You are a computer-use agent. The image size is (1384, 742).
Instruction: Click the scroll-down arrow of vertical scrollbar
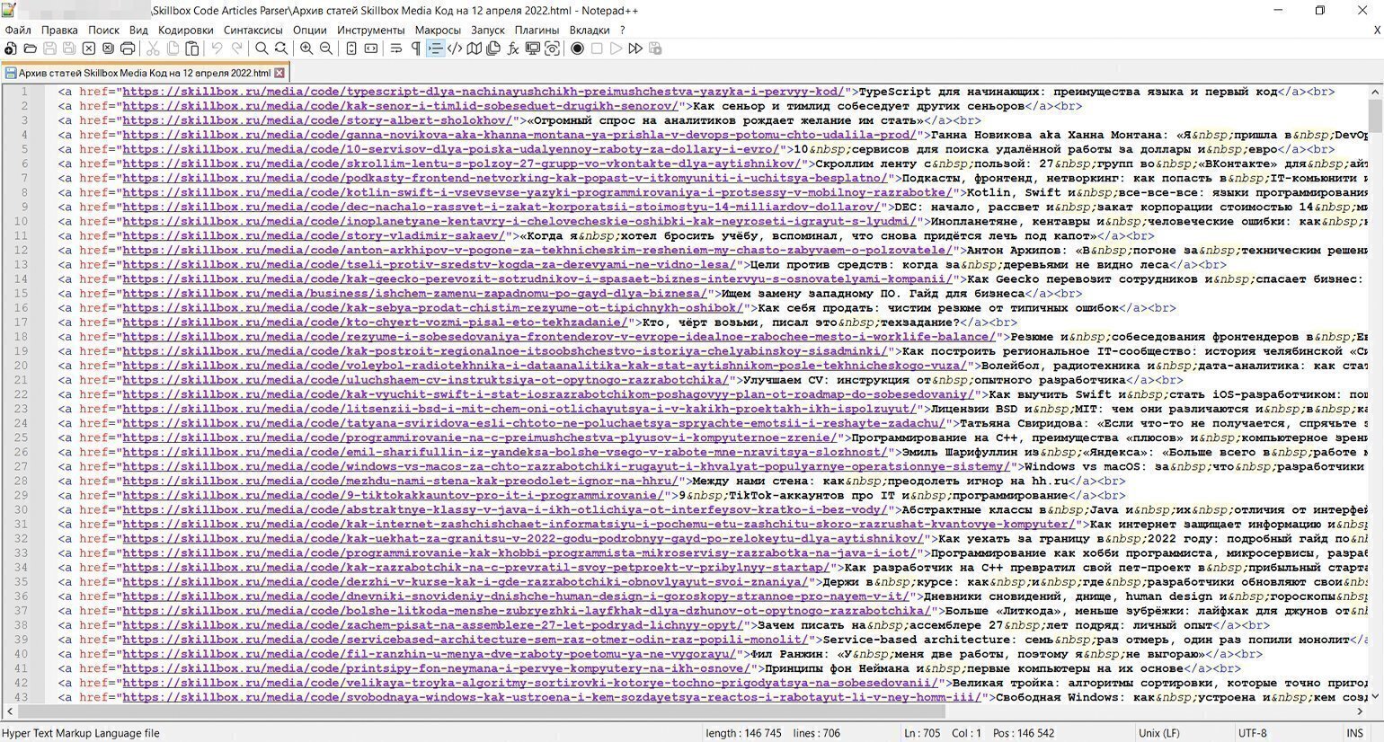pos(1376,697)
